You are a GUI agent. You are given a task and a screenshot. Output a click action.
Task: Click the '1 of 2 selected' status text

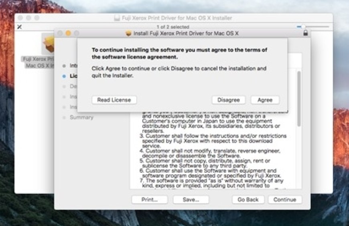(173, 27)
